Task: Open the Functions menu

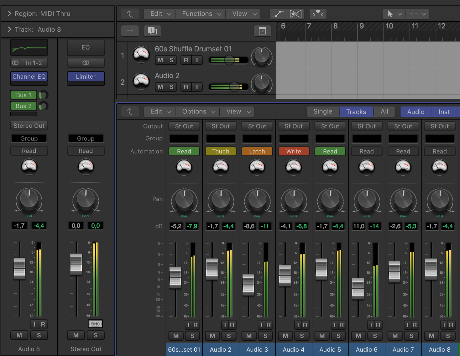Action: point(197,14)
